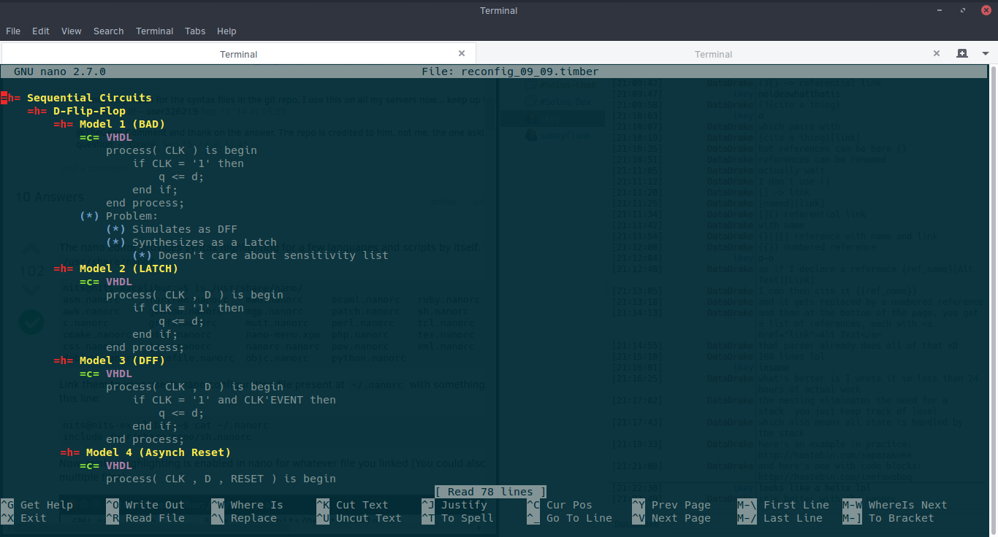998x537 pixels.
Task: Click the '^O Write Out' shortcut
Action: click(x=145, y=505)
